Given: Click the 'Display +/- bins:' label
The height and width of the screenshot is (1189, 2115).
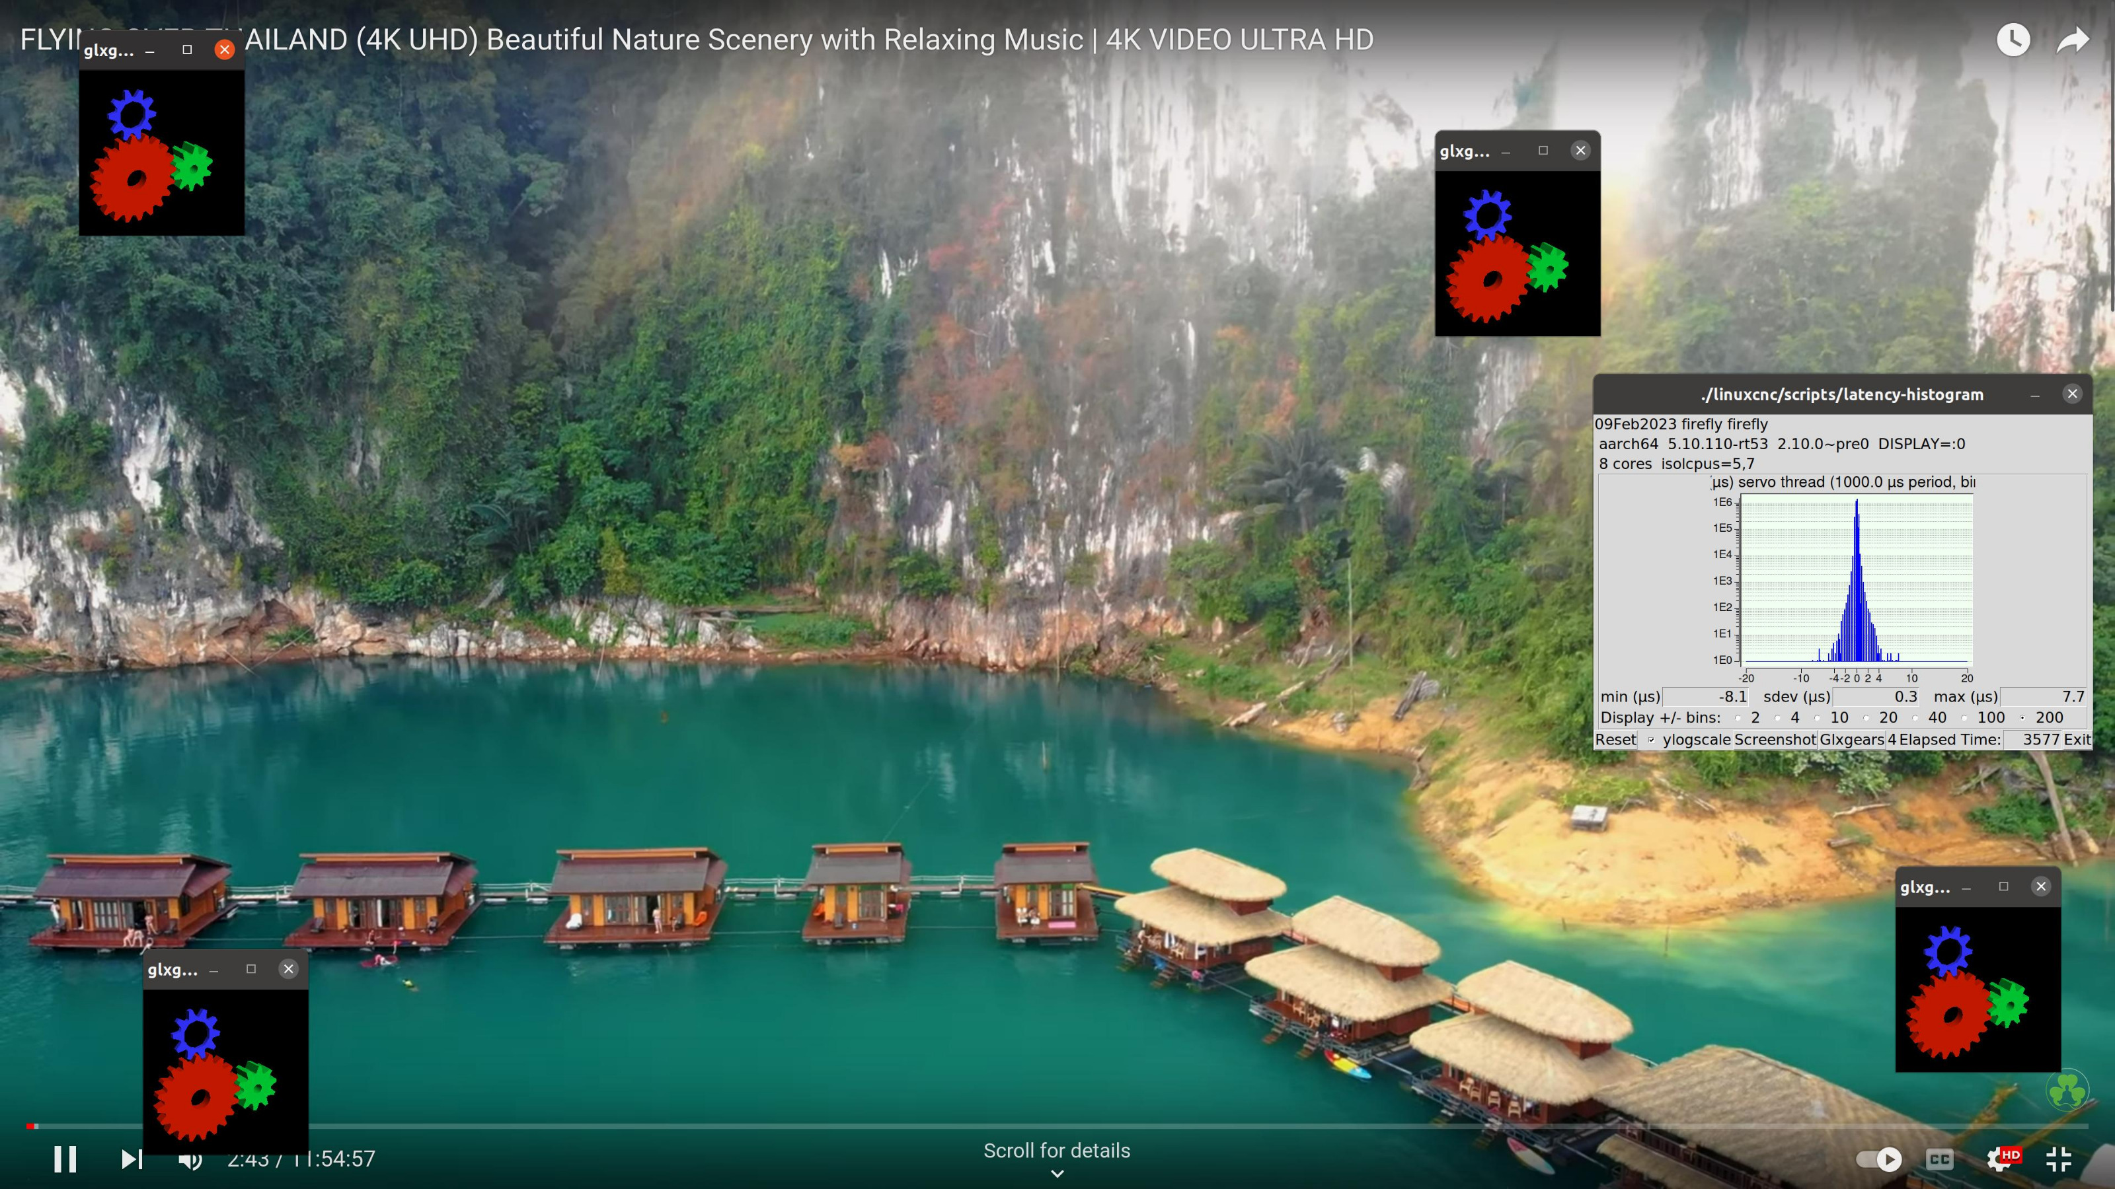Looking at the screenshot, I should (1660, 718).
